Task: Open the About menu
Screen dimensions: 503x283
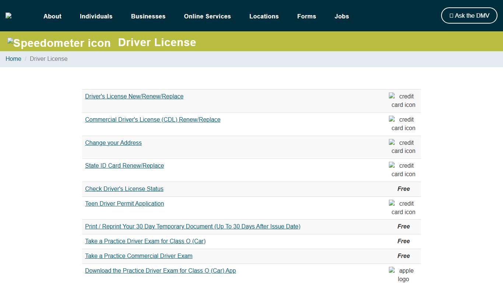Action: click(x=52, y=16)
